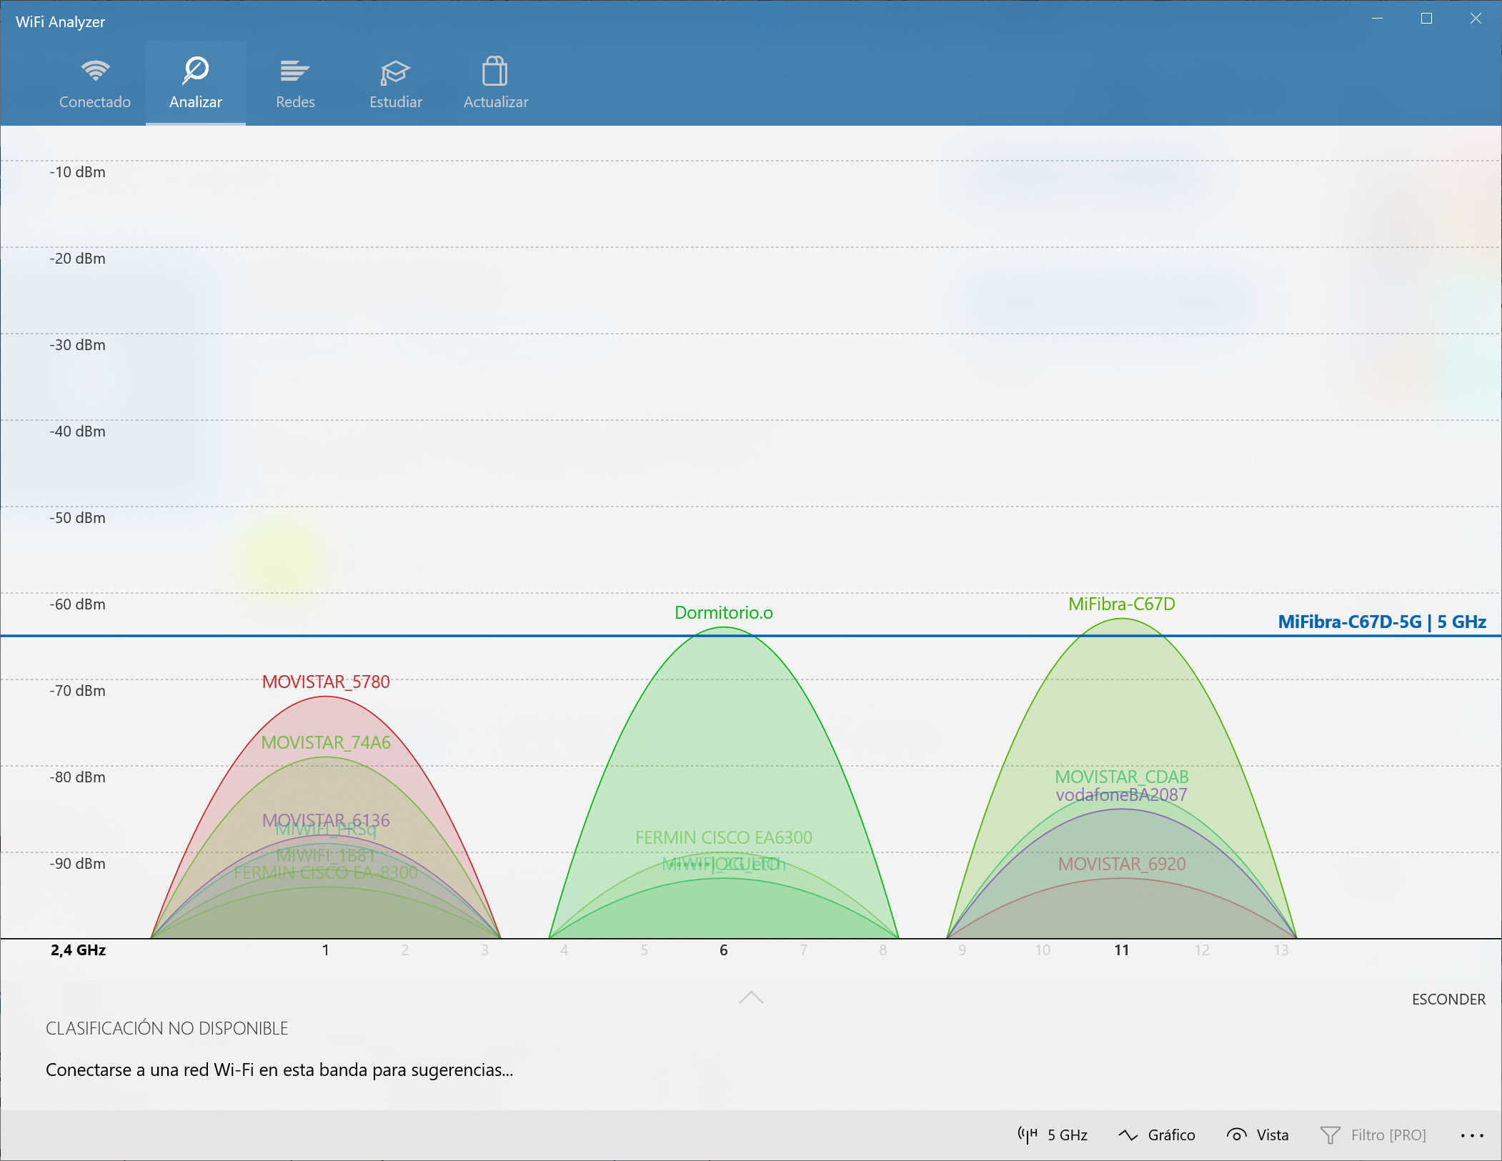Image resolution: width=1502 pixels, height=1161 pixels.
Task: Maximize the WiFi Analyzer window
Action: point(1426,19)
